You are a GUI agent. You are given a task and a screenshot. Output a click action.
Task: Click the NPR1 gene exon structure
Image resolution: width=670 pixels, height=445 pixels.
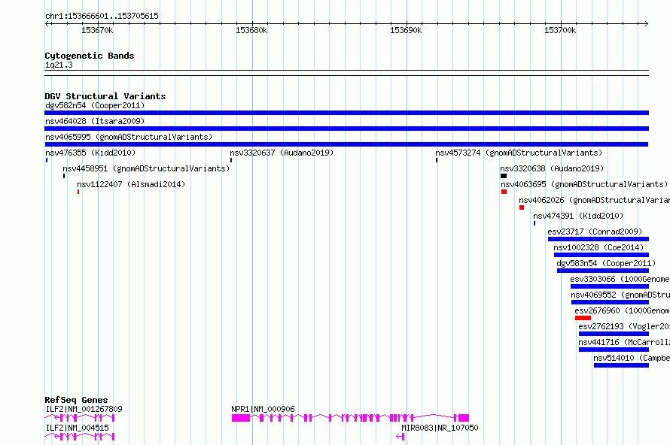[x=350, y=418]
